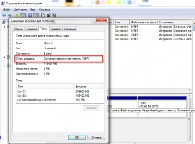Viewport: 195px width, 144px height.
Task: Click the В сети status value
Action: point(48,54)
